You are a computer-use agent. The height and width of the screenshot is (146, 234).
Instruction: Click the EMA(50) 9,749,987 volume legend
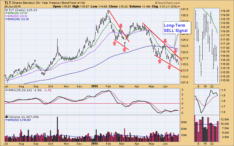click(18, 120)
